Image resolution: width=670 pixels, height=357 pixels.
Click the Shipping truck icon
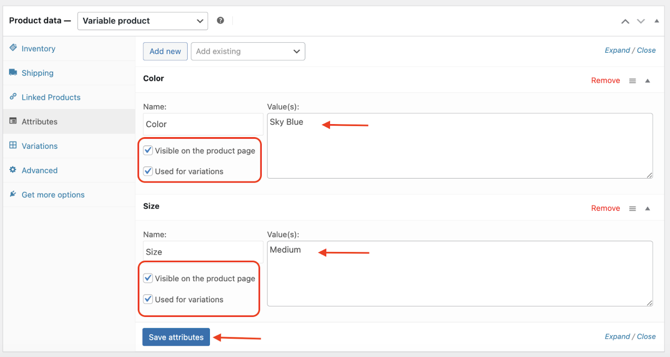tap(13, 73)
